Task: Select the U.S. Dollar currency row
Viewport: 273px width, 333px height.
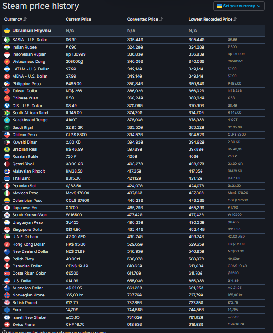Action: 134,281
